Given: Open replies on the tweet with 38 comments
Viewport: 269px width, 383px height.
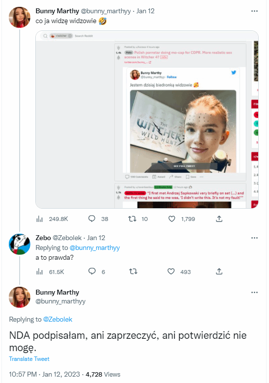Looking at the screenshot, I should [92, 219].
